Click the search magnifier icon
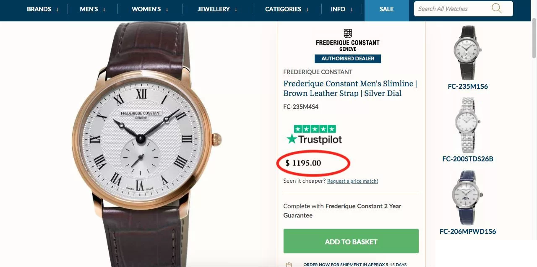The height and width of the screenshot is (267, 537). (x=497, y=8)
